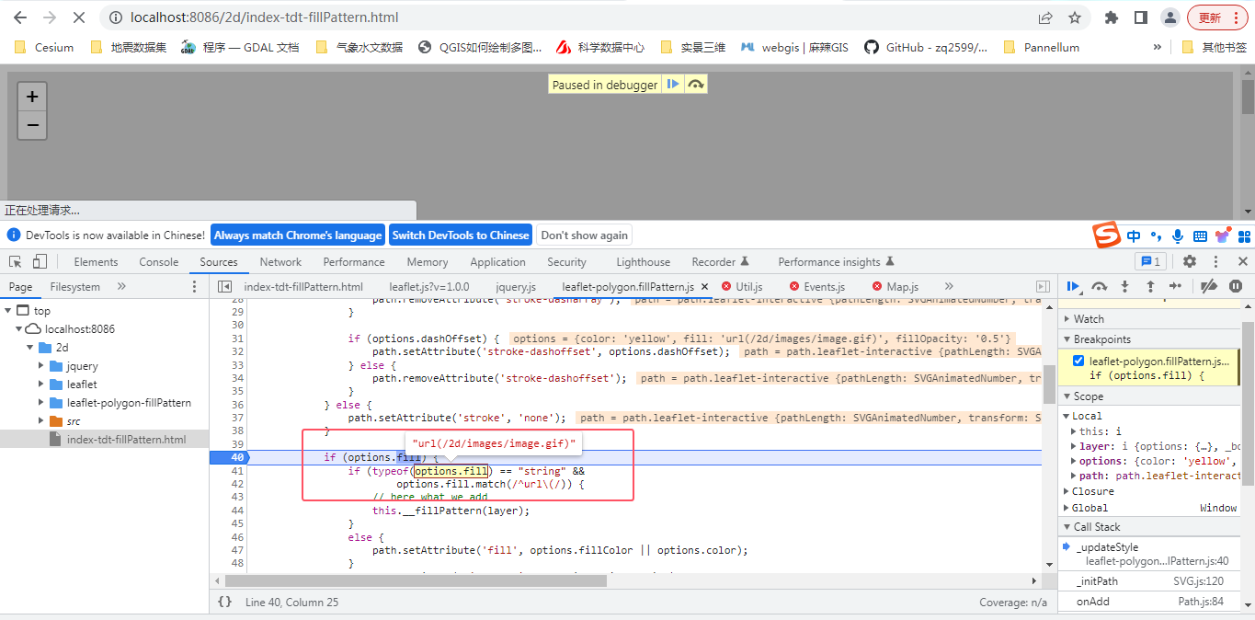1255x620 pixels.
Task: Click the code editor horizontal scrollbar
Action: (416, 581)
